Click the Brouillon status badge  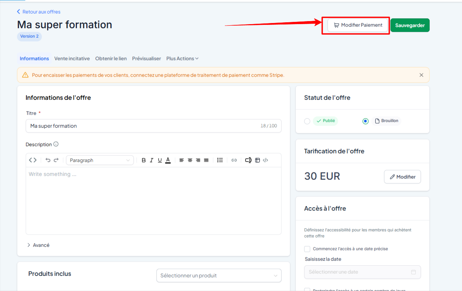click(x=387, y=121)
